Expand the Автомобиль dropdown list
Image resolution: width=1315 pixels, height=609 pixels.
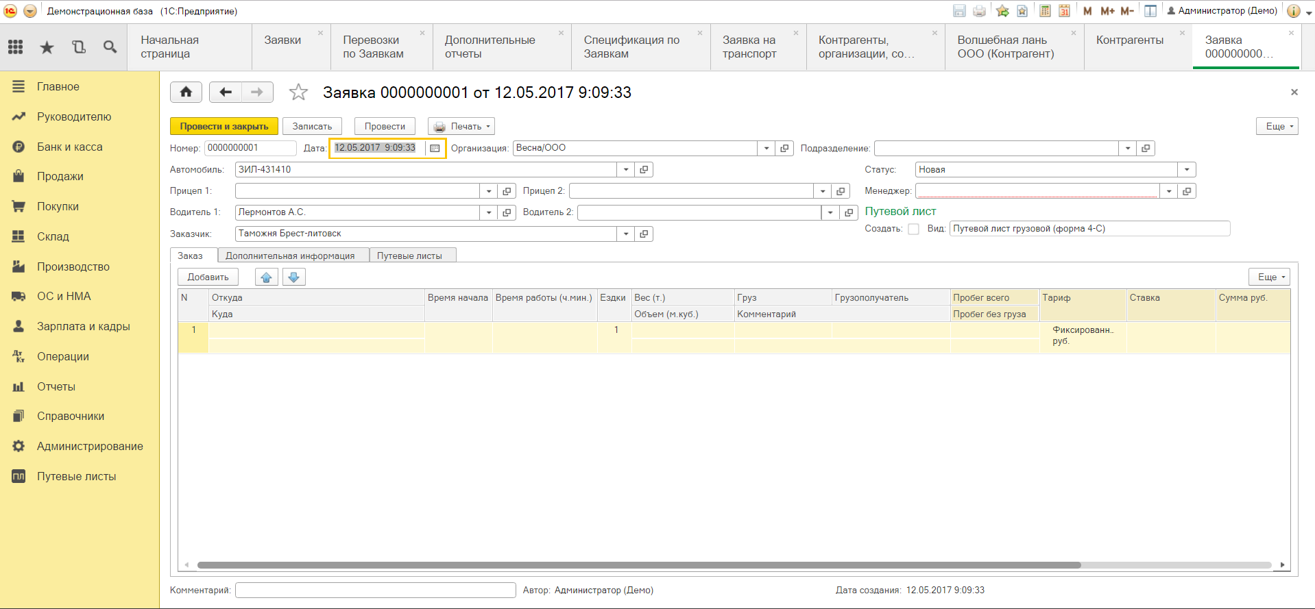tap(625, 170)
